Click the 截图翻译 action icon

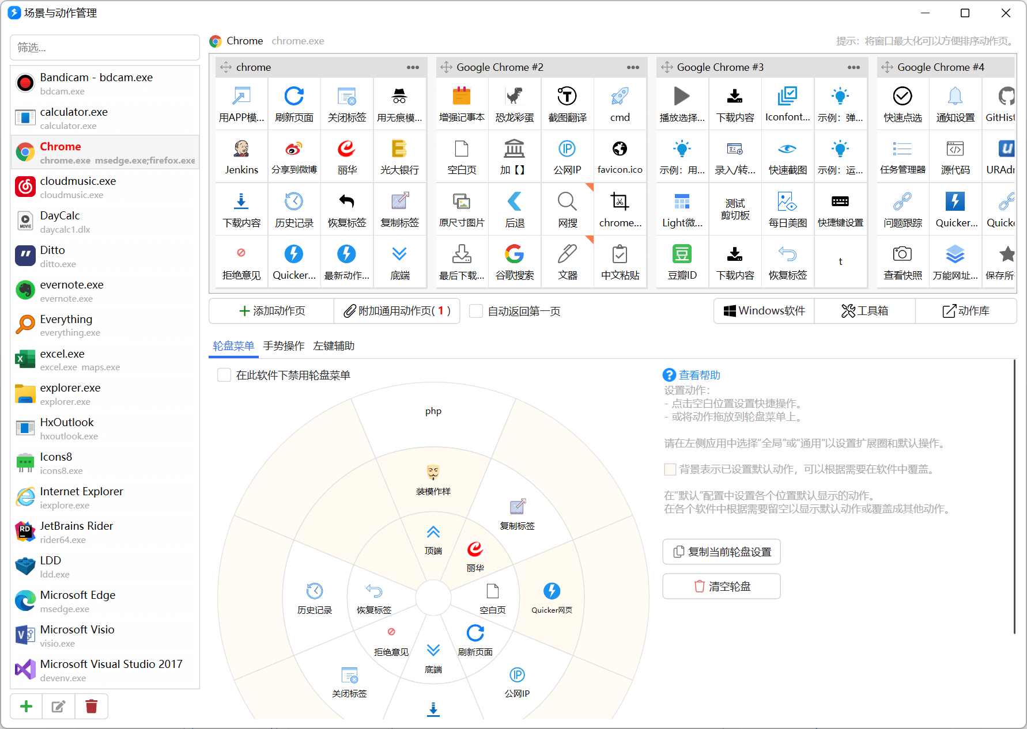pyautogui.click(x=567, y=104)
